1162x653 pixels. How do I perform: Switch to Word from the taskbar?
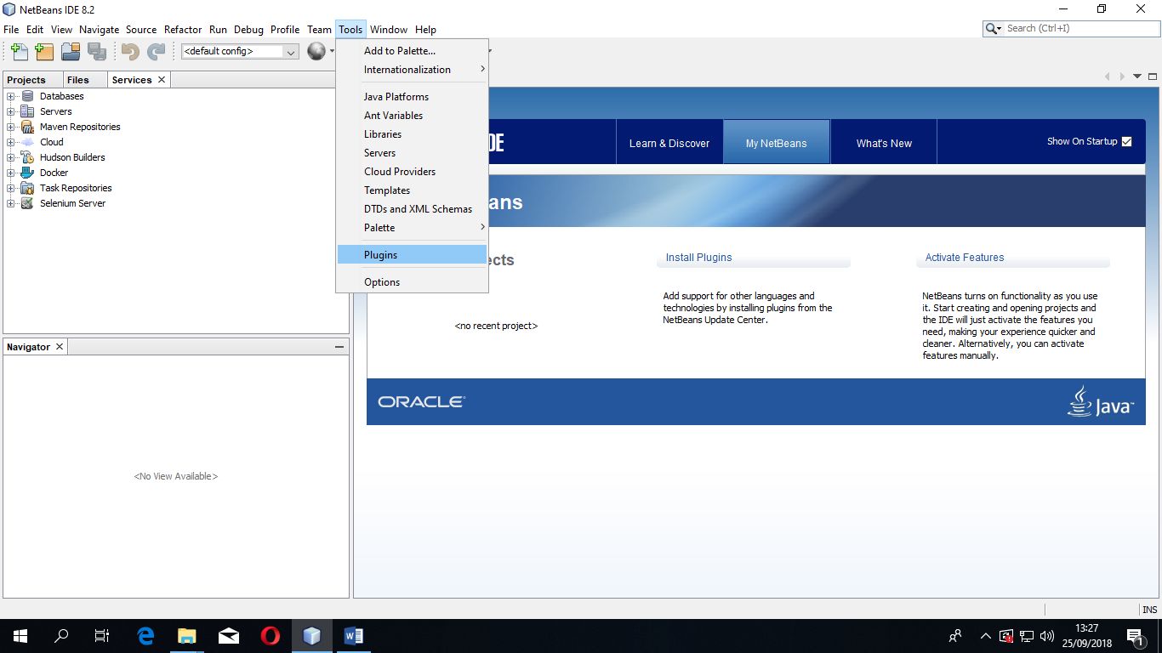(354, 635)
